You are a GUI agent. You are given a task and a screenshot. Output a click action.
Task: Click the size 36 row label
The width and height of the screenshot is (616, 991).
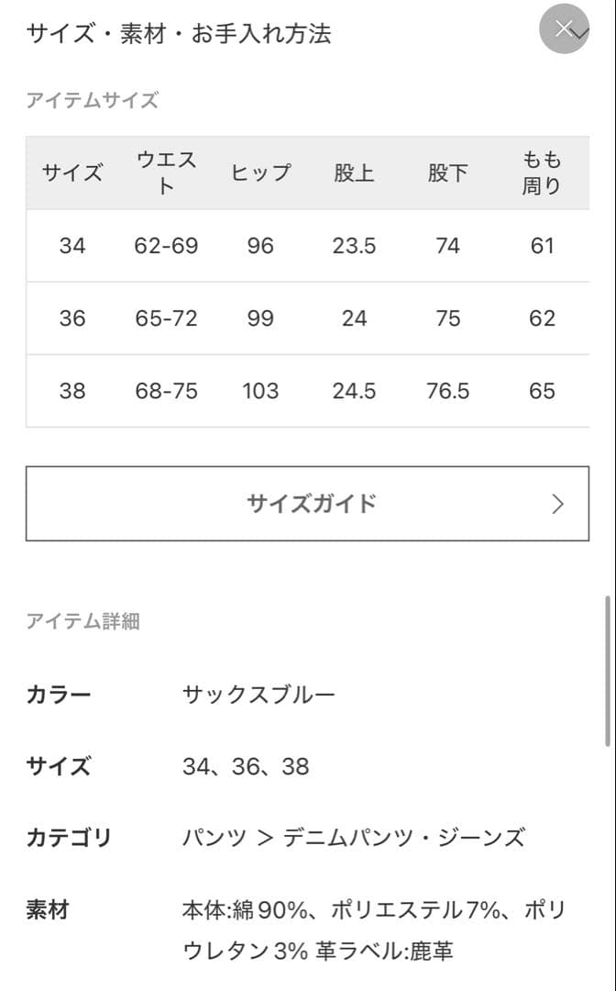click(x=72, y=318)
